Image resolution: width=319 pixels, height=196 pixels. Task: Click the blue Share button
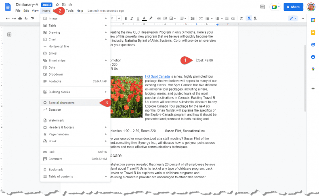293,7
